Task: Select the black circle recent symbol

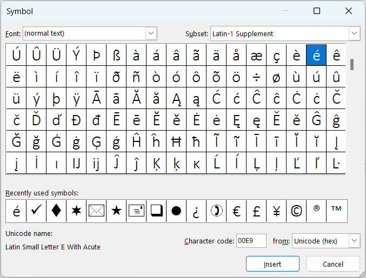Action: tap(176, 211)
